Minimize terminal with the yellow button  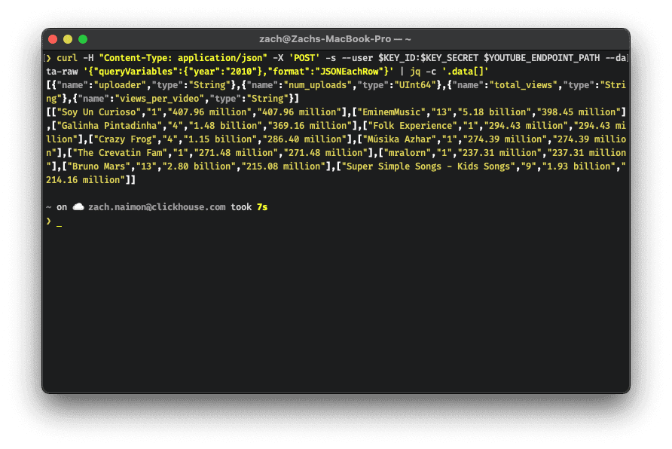tap(68, 39)
